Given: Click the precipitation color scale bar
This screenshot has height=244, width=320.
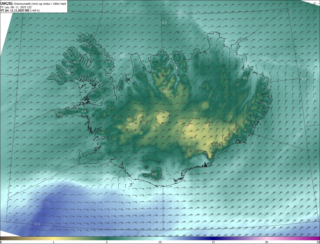Looking at the screenshot, I should [160, 238].
